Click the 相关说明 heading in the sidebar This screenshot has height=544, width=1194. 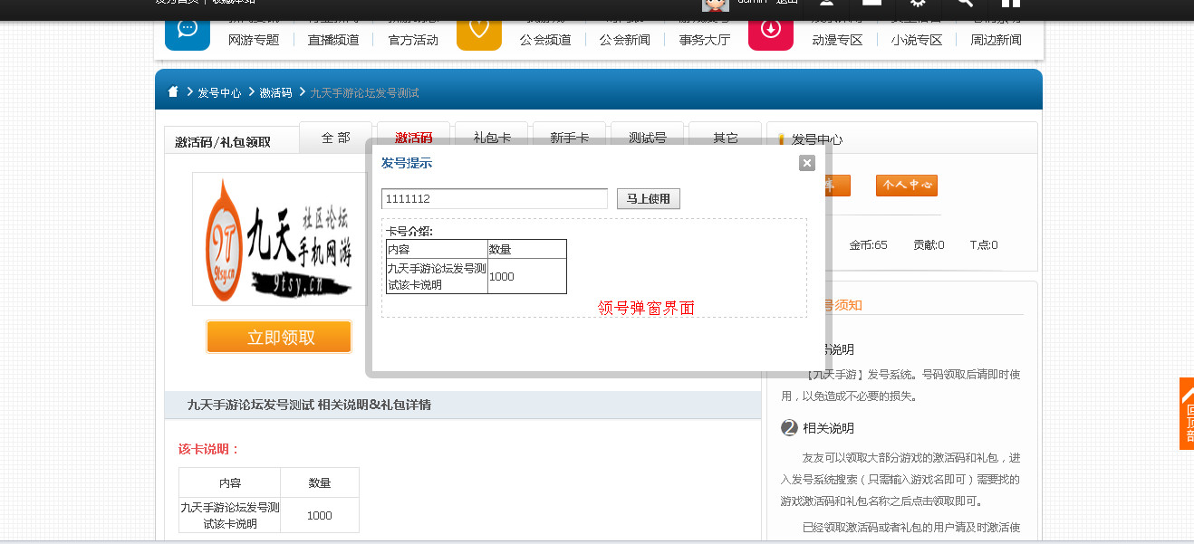(829, 428)
